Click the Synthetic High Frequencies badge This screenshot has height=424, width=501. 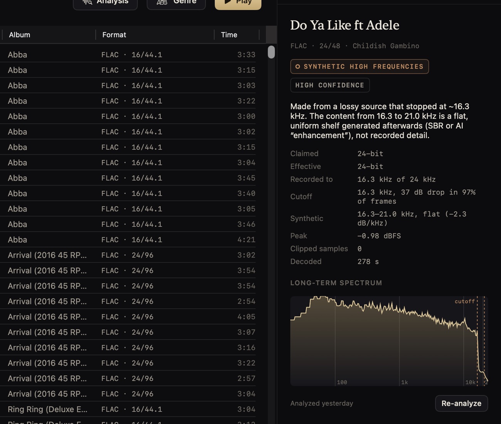pos(360,66)
